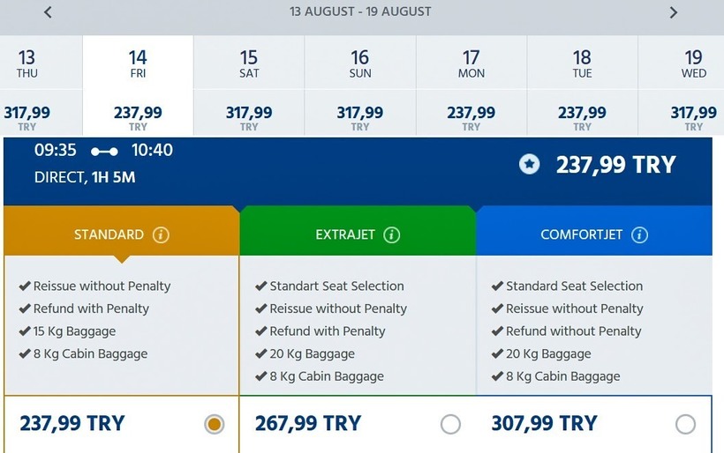Click the star icon beside 237,99 TRY
724x453 pixels.
pos(529,164)
